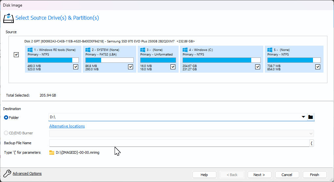The height and width of the screenshot is (182, 334).
Task: Click the Advanced Options wrench icon
Action: [x=7, y=173]
